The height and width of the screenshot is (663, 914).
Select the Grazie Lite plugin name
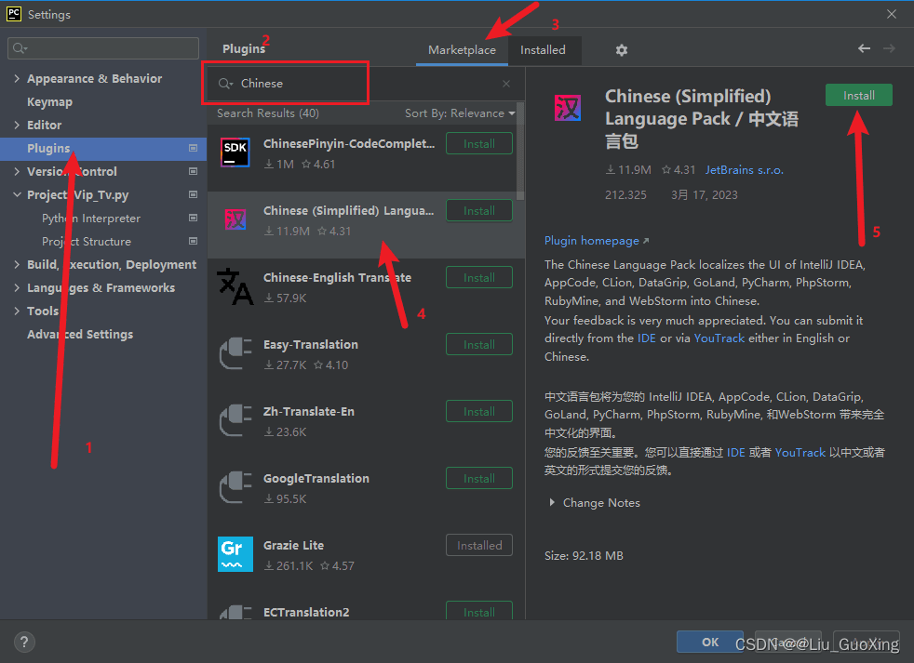[293, 545]
